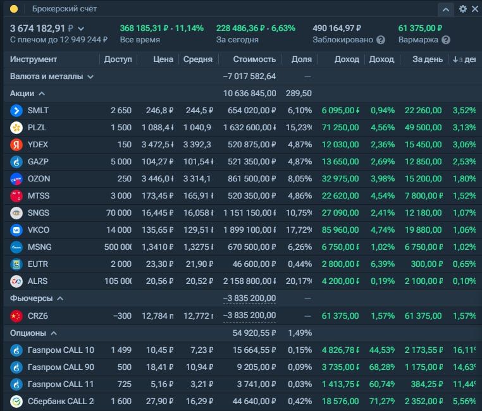The height and width of the screenshot is (411, 482).
Task: Click the yellow account indicator dot
Action: [x=14, y=9]
